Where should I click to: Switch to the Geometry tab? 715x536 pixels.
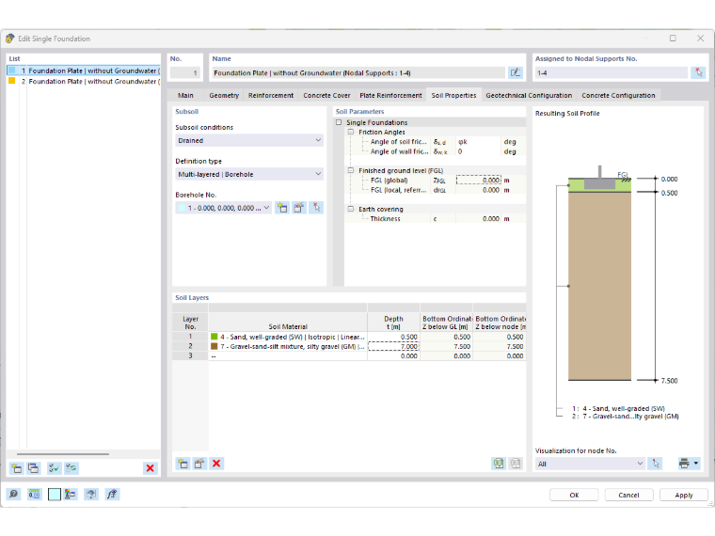coord(224,95)
